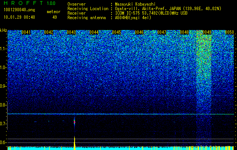
Task: Click the 0.8 kHz axis label
Action: coord(3,105)
